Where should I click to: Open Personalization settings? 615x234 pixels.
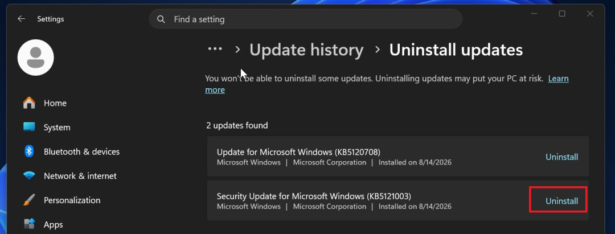(72, 200)
